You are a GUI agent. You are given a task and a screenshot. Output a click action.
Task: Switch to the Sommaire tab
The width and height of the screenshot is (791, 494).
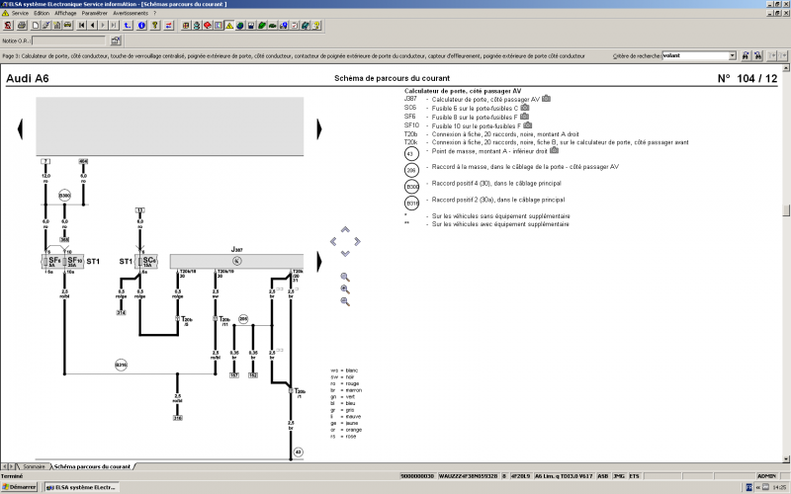(x=34, y=466)
